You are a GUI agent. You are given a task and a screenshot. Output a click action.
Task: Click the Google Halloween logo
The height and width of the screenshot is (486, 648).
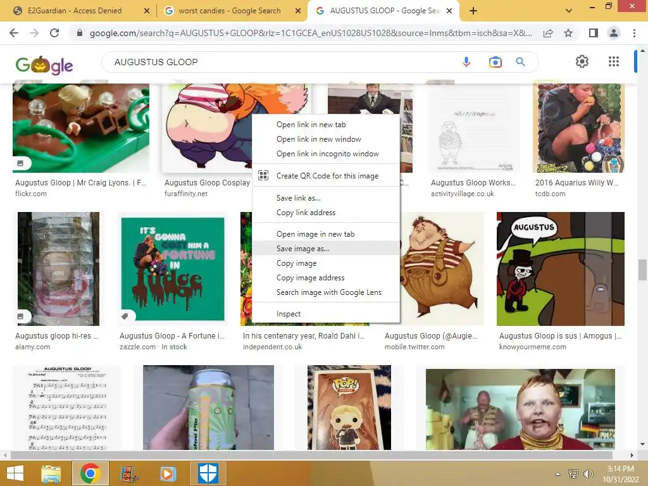[44, 65]
